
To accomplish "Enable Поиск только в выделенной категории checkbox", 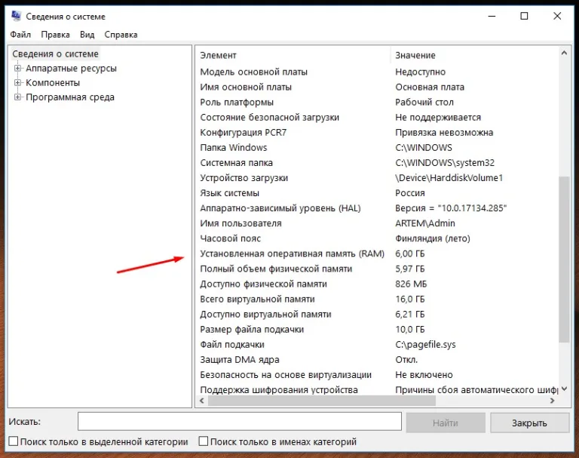I will 14,441.
